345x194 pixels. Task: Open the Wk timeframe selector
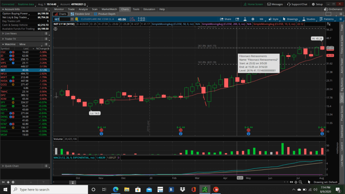pyautogui.click(x=261, y=19)
